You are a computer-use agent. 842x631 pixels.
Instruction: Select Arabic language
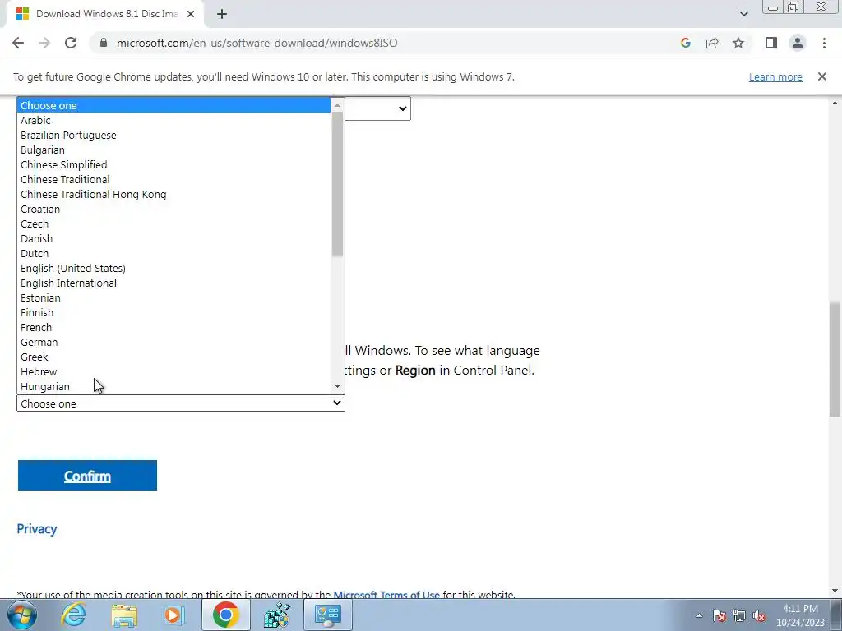[x=175, y=120]
